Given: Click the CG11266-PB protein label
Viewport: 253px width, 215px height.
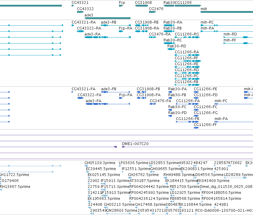Looking at the screenshot, I should [x=188, y=119].
